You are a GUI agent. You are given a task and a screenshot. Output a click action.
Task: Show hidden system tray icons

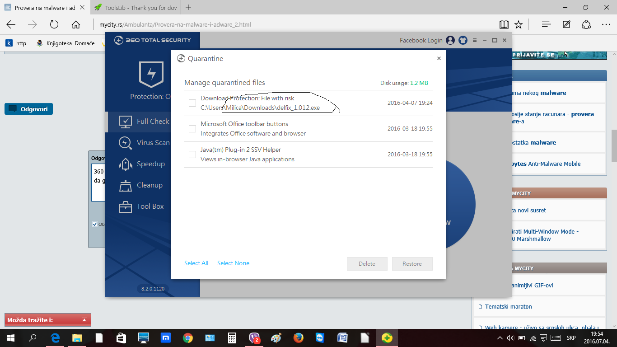[x=500, y=338]
